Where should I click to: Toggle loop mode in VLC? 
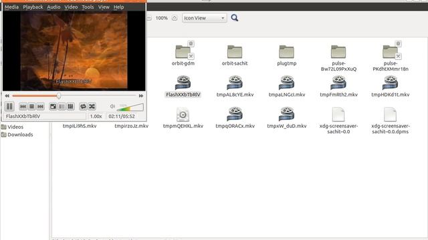pos(83,107)
